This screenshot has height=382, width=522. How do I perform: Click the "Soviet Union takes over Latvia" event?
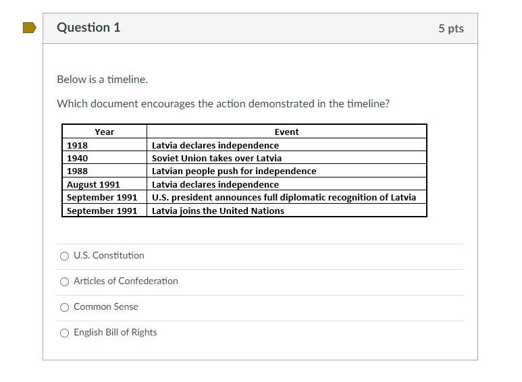tap(216, 158)
